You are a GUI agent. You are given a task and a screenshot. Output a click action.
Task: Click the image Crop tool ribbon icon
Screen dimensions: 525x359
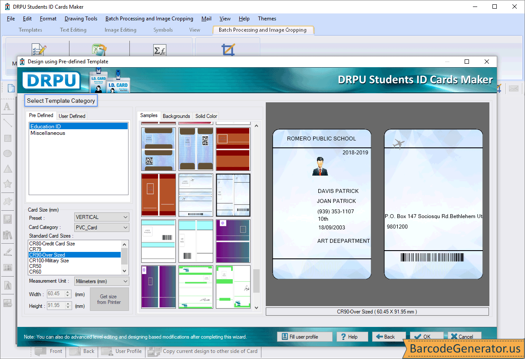click(228, 49)
